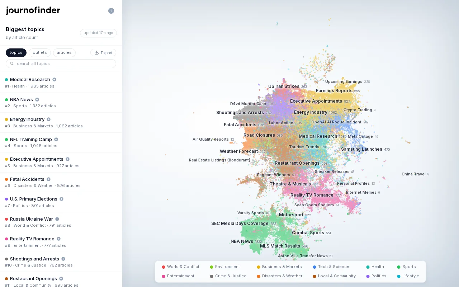
Task: Click the plus icon next to Medical Research
Action: [x=55, y=80]
